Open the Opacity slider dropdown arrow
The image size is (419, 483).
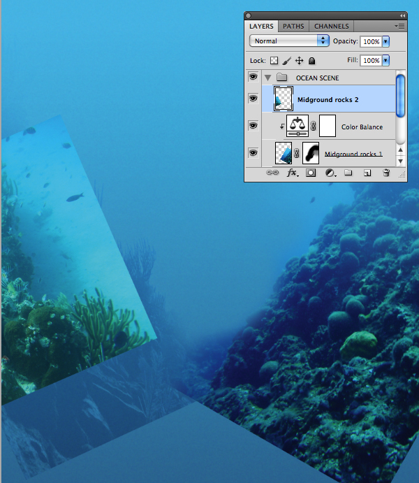click(385, 41)
